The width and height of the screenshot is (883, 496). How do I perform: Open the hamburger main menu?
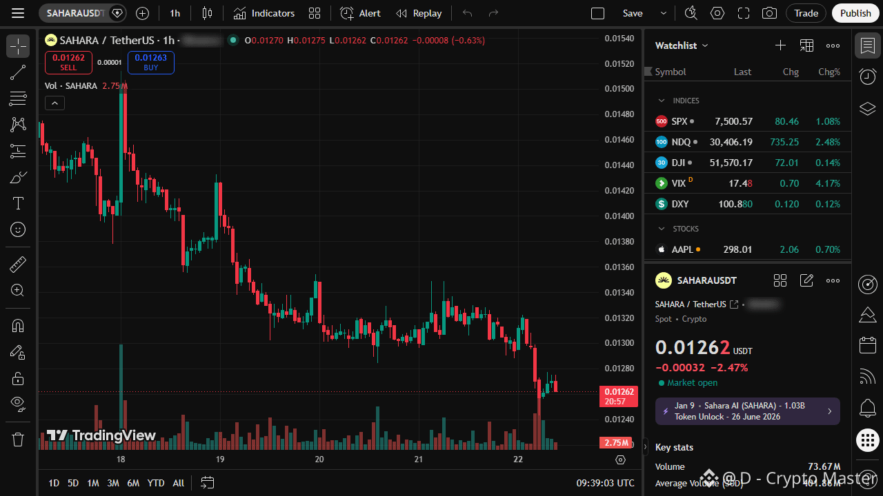coord(18,13)
